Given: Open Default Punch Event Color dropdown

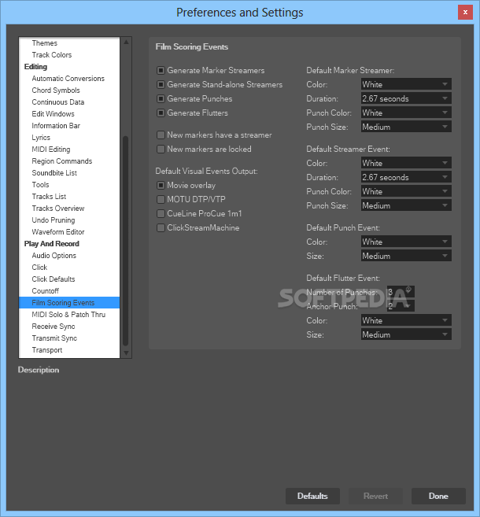Looking at the screenshot, I should coord(406,242).
